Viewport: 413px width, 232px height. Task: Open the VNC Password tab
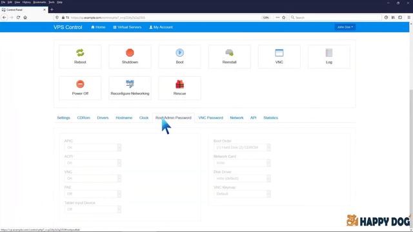click(211, 117)
